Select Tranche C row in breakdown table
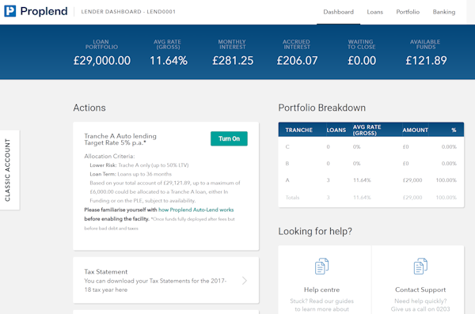This screenshot has width=475, height=314. click(371, 147)
